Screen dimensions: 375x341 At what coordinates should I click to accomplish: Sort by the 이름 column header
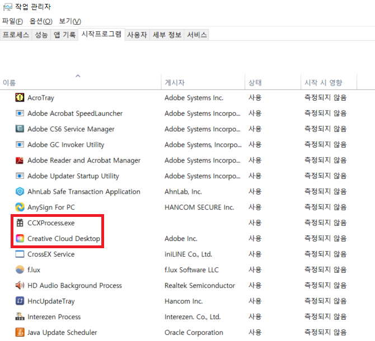(9, 83)
